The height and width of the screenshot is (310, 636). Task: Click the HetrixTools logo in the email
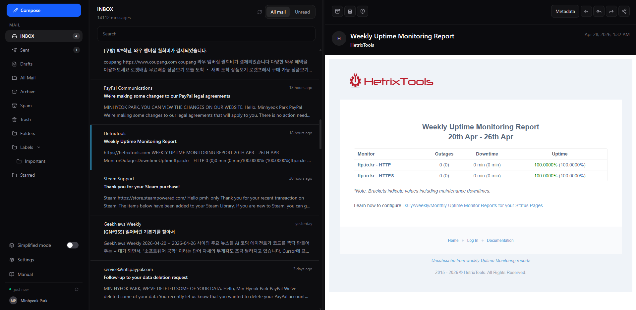tap(391, 81)
